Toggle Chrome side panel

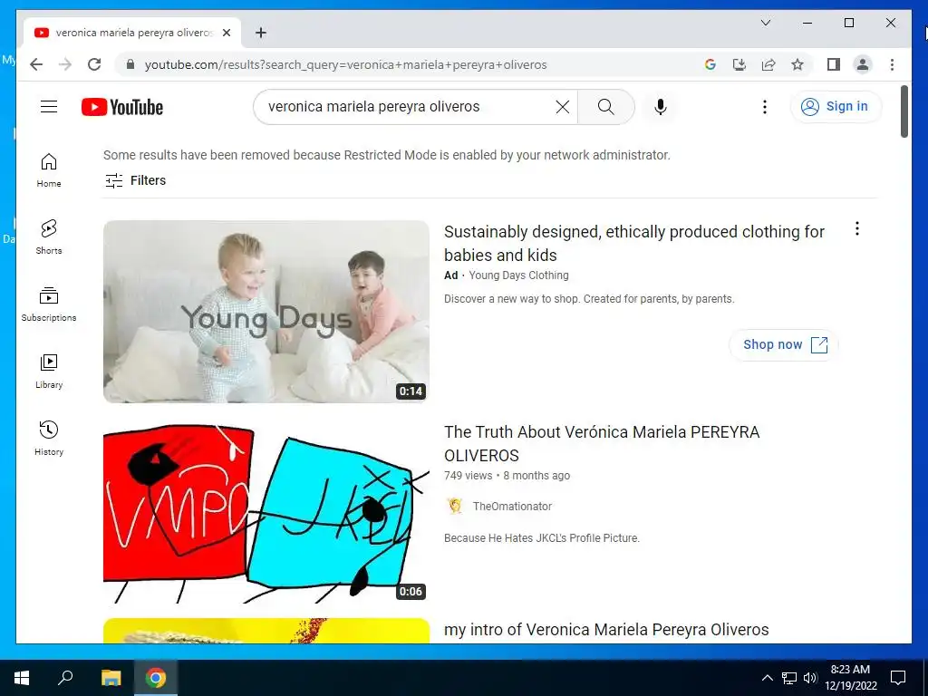pyautogui.click(x=834, y=64)
